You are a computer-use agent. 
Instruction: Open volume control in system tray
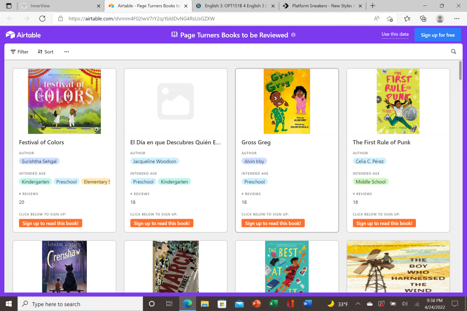click(405, 304)
